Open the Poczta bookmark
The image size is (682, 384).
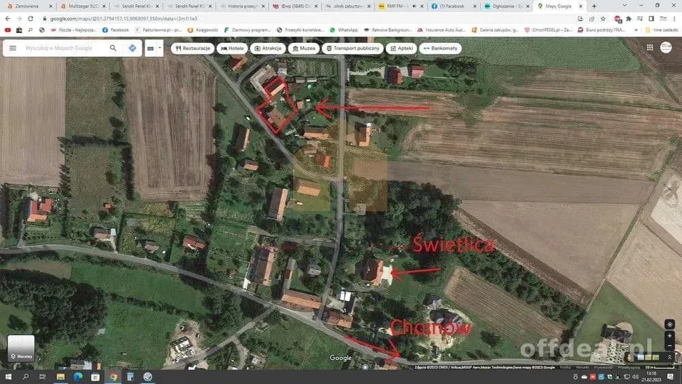[74, 30]
